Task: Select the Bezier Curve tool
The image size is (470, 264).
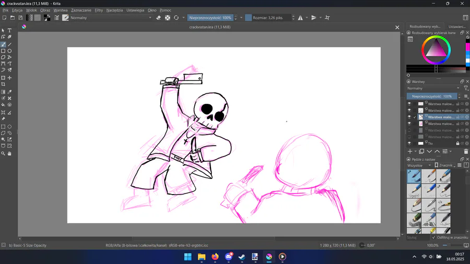Action: [3, 64]
